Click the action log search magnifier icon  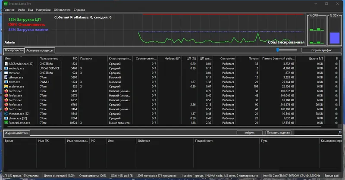coord(340,133)
